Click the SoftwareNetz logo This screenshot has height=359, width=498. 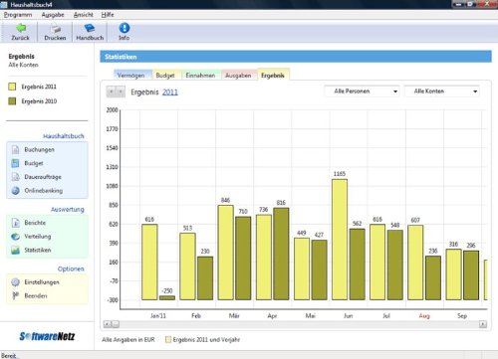47,336
